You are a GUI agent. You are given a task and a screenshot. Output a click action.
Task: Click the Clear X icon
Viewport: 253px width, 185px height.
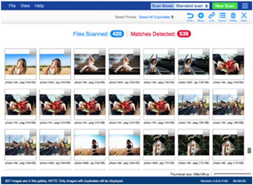click(244, 16)
